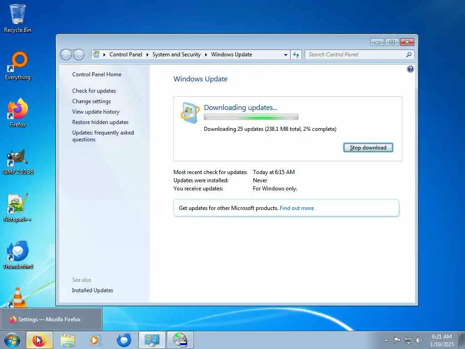Open the Recycle Bin desktop icon

(18, 18)
